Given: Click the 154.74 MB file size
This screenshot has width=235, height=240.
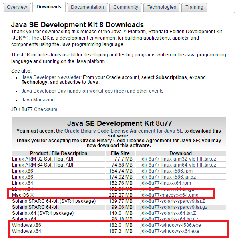Looking at the screenshot, I should pos(121,171).
